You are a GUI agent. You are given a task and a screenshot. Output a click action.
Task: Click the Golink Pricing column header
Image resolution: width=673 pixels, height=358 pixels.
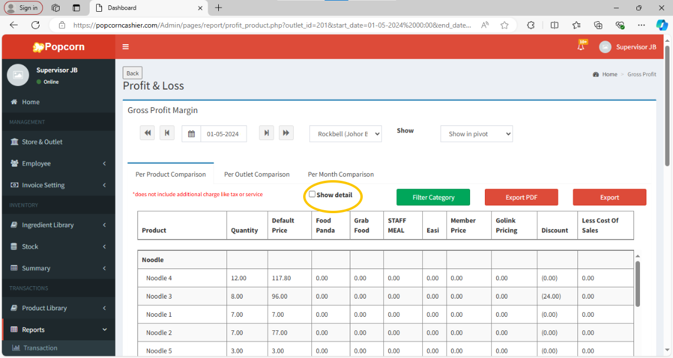coord(514,226)
